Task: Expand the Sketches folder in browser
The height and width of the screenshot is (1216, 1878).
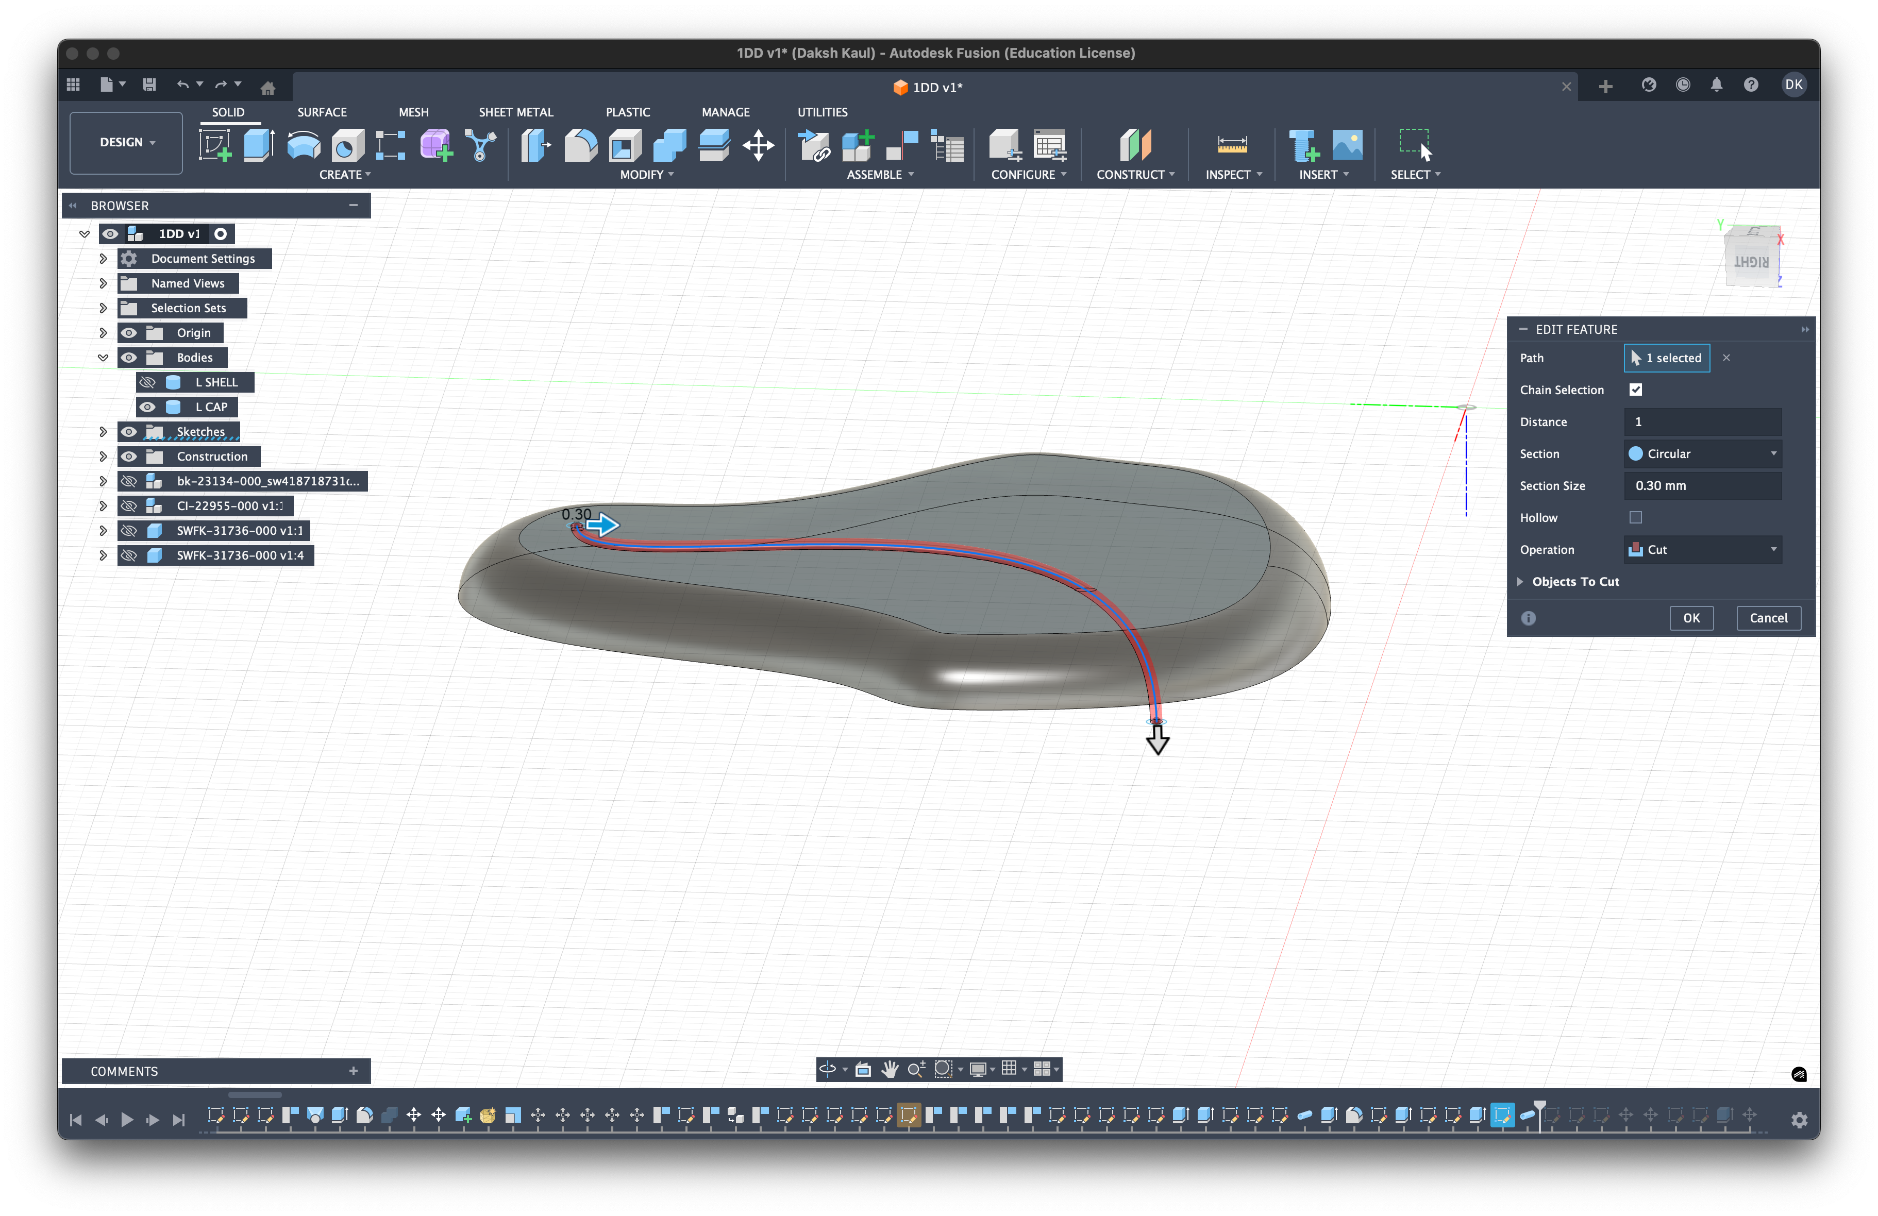Action: click(103, 432)
